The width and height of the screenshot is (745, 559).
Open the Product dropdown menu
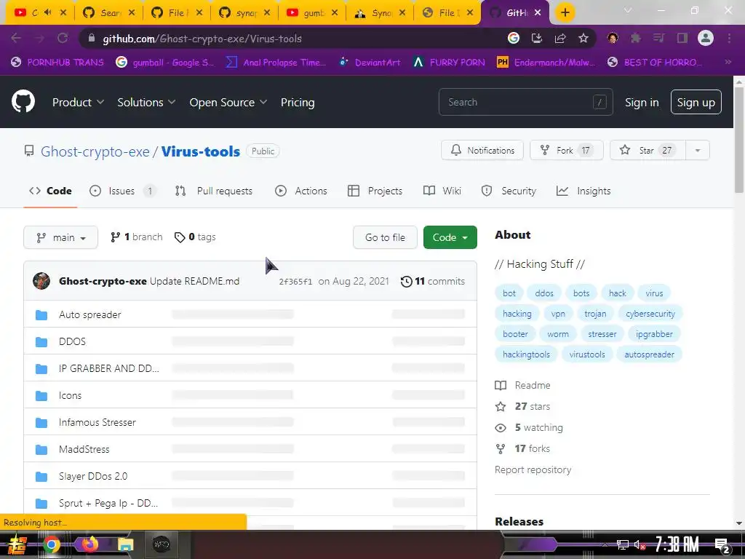click(x=78, y=102)
